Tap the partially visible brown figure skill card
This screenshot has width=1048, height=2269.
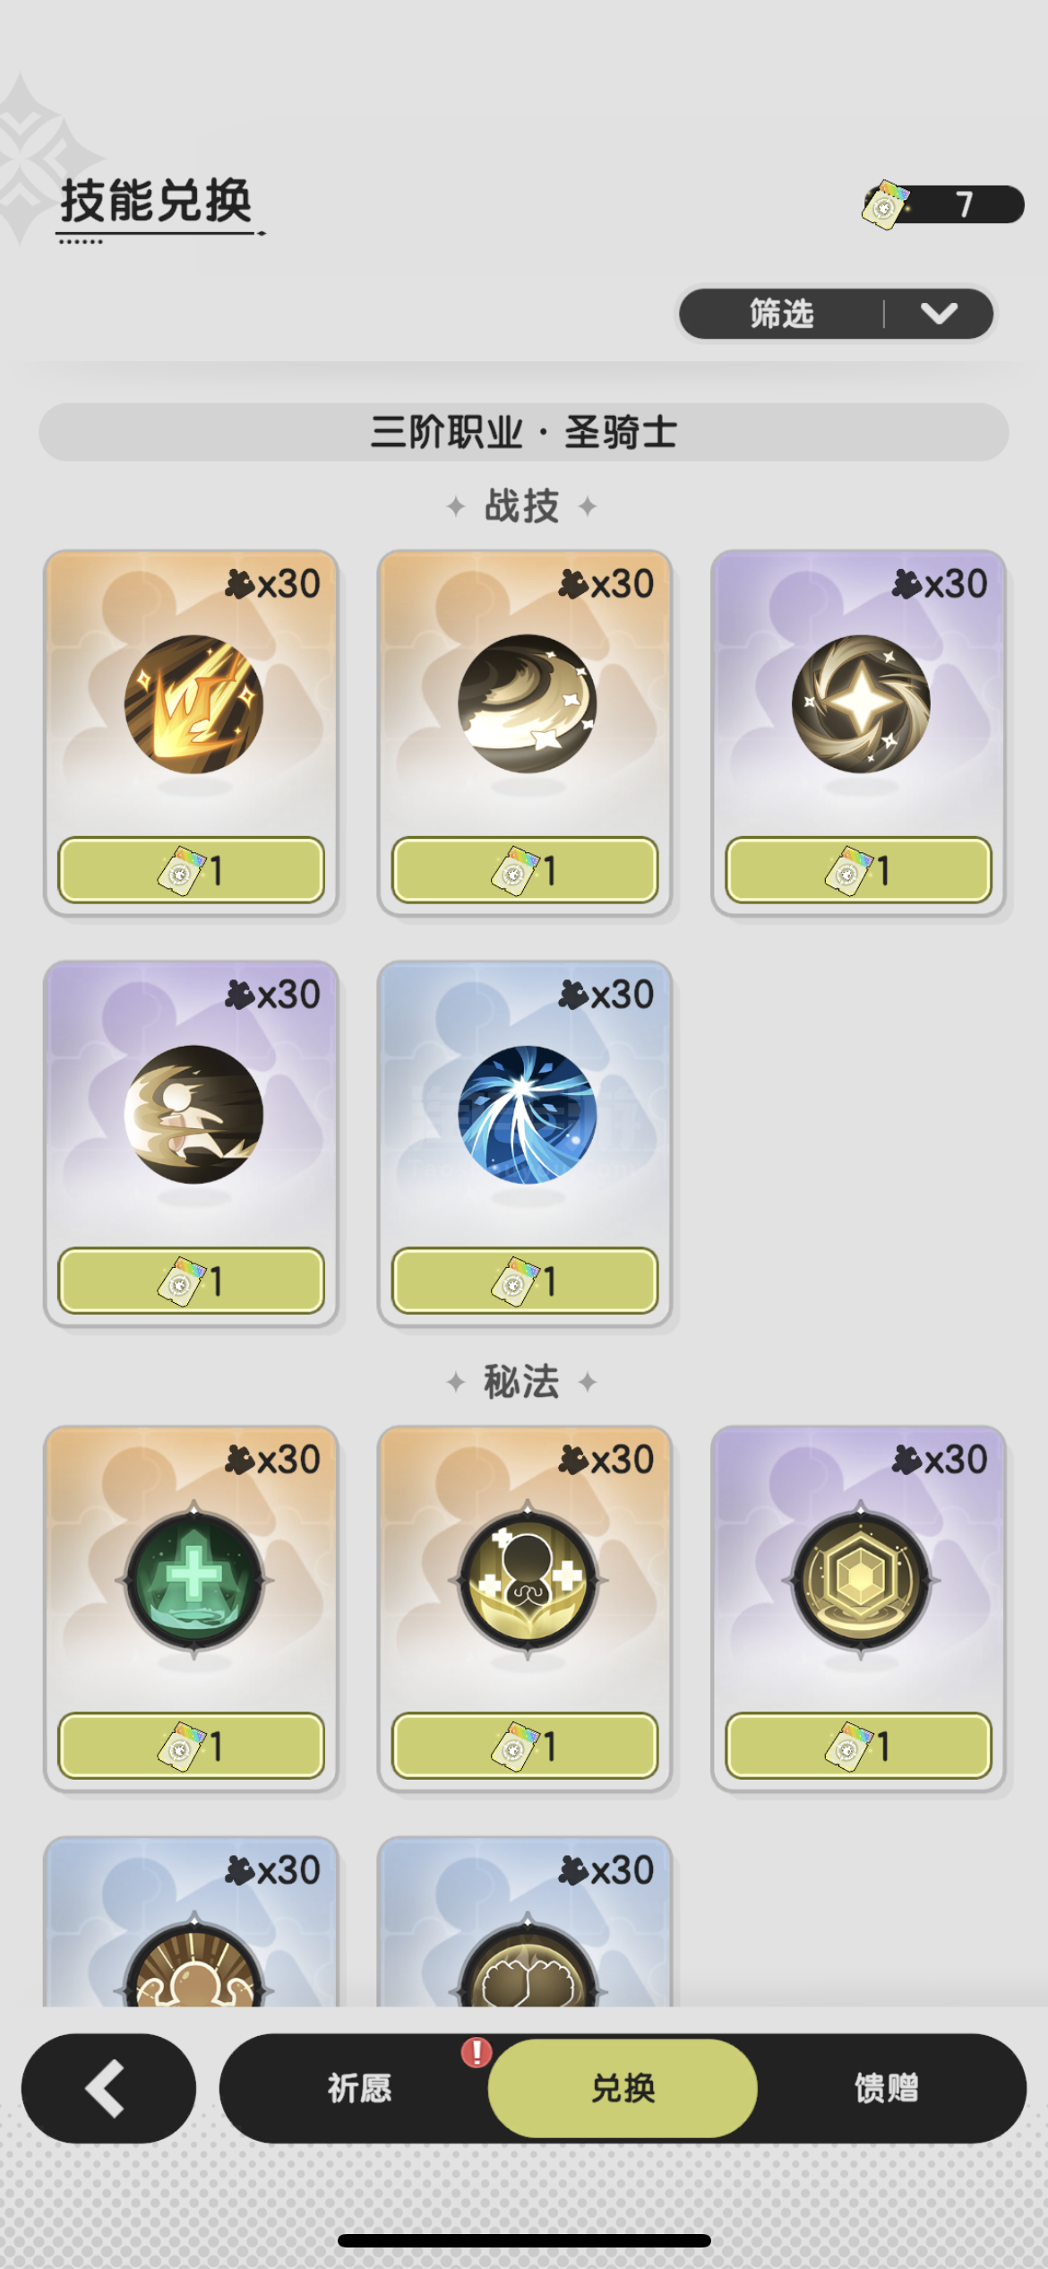[x=191, y=1920]
